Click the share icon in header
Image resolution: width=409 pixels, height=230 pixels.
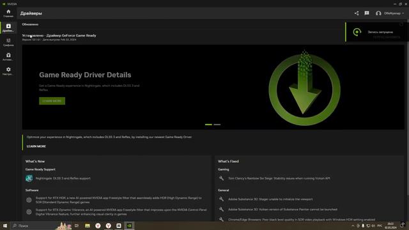357,13
